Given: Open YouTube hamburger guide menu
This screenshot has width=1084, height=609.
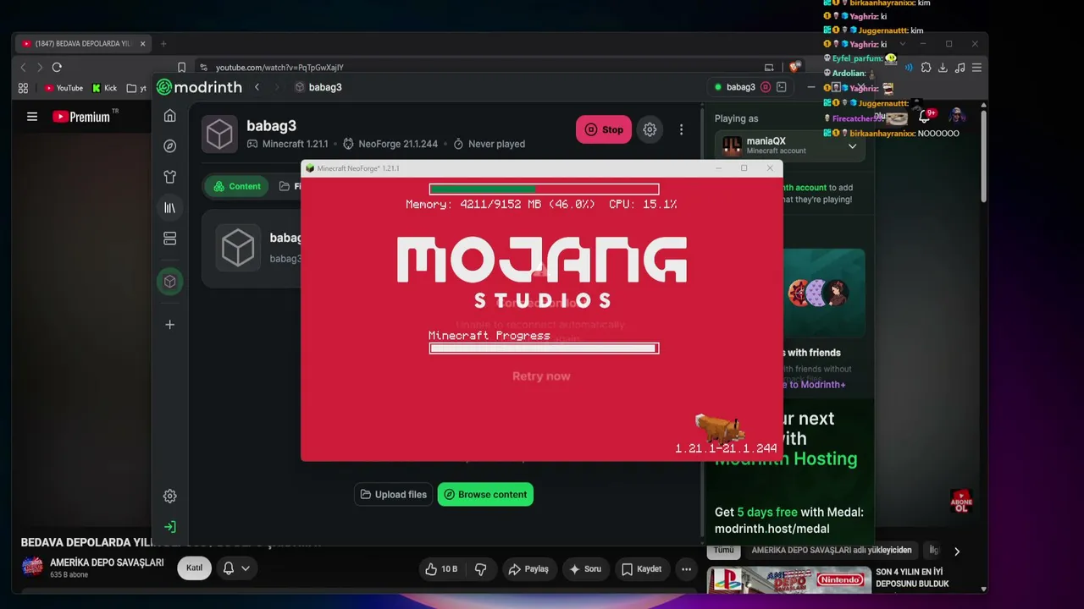Looking at the screenshot, I should click(32, 117).
